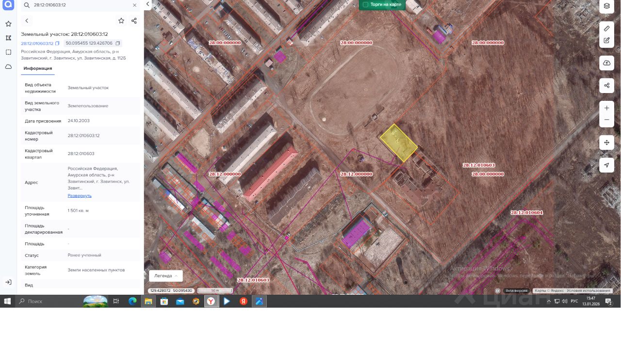
Task: Open the Условия использования link
Action: pyautogui.click(x=588, y=291)
